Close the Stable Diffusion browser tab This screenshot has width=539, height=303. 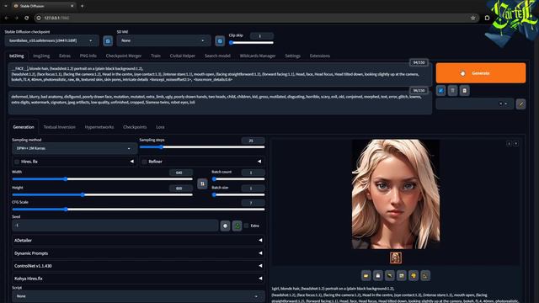[x=72, y=6]
